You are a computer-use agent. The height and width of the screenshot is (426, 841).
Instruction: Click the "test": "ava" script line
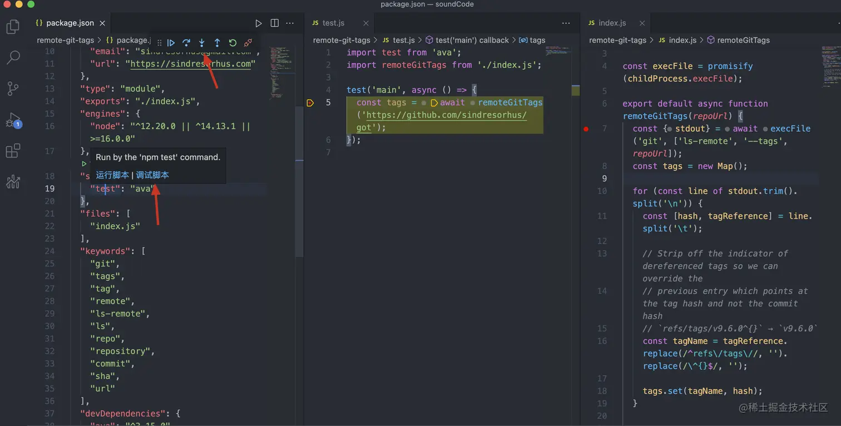click(x=121, y=189)
